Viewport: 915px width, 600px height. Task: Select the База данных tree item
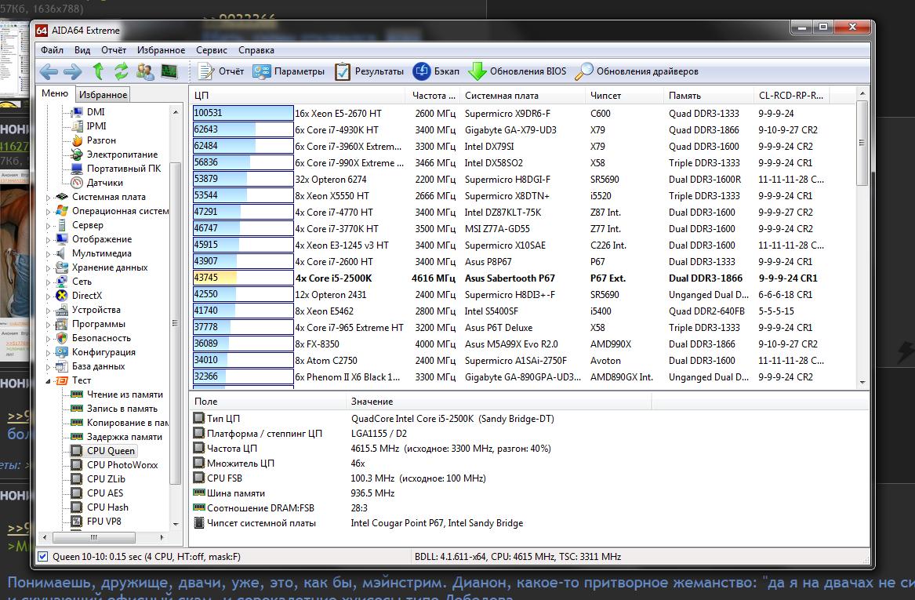pyautogui.click(x=98, y=366)
